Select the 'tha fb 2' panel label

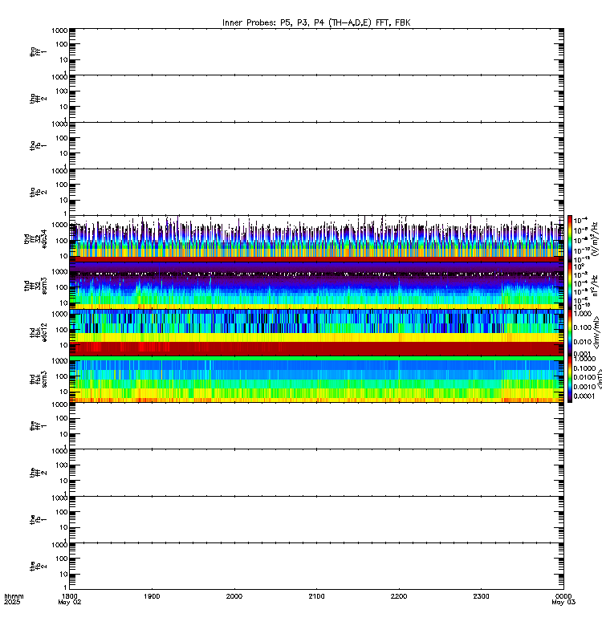[x=38, y=192]
